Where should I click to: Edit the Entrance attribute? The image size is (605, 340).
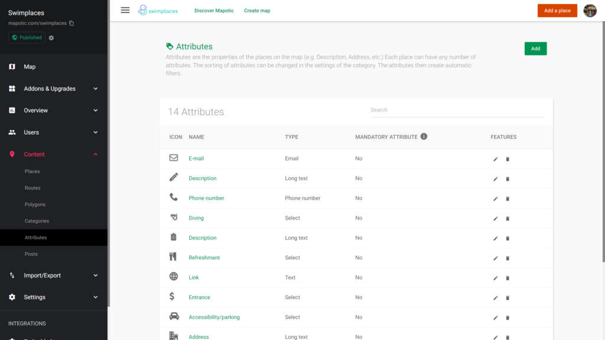496,298
